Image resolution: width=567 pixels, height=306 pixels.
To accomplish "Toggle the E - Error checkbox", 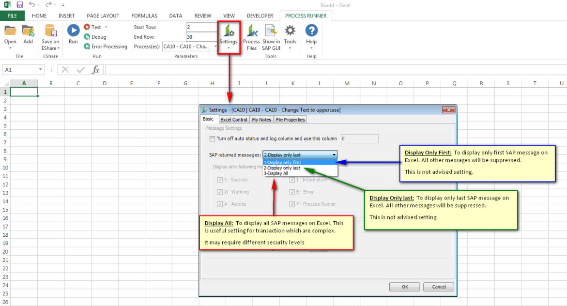I will pyautogui.click(x=292, y=192).
